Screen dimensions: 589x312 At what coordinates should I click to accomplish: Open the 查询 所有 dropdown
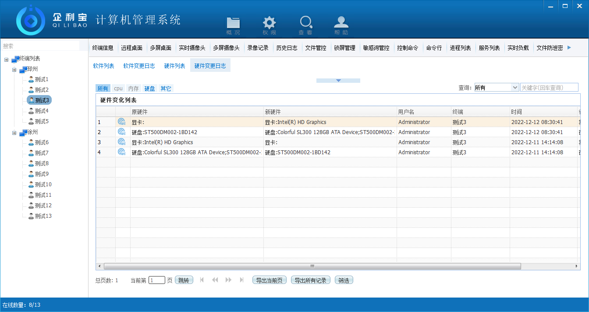(515, 88)
